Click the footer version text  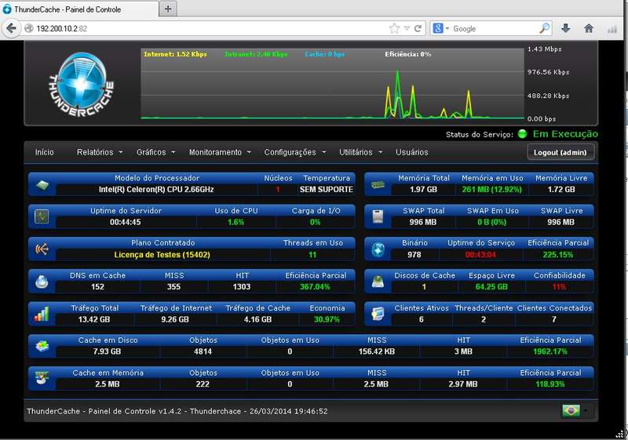tap(177, 411)
